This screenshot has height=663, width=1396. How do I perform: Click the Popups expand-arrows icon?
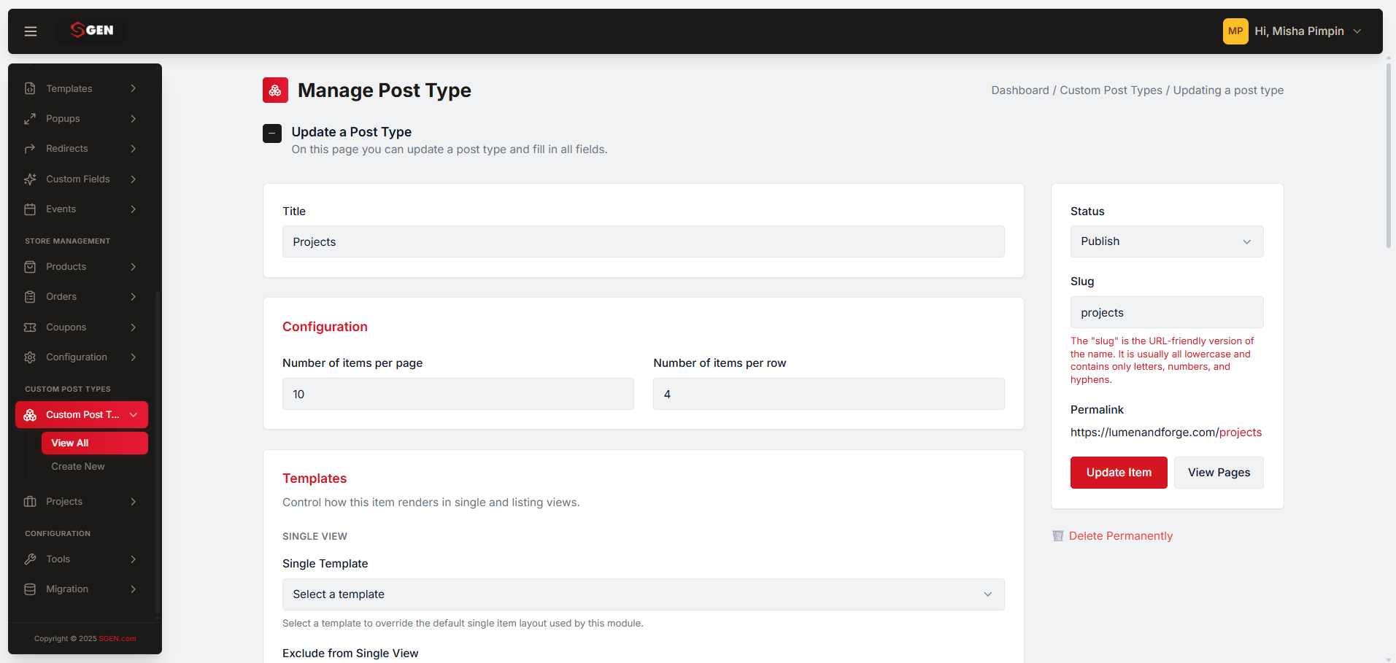pos(30,118)
